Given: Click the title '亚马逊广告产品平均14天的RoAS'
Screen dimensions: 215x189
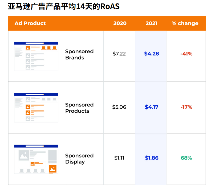Looking at the screenshot, I should pos(64,6).
